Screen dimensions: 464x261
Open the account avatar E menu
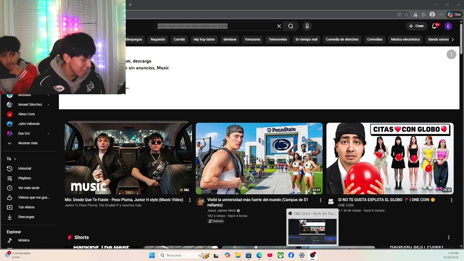point(448,26)
